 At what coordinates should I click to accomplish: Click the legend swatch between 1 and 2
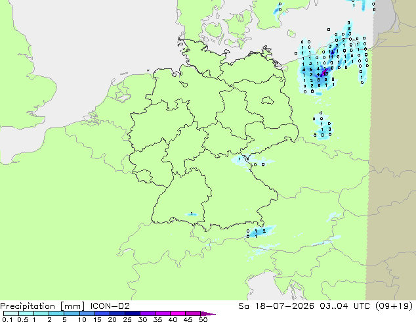click(41, 313)
